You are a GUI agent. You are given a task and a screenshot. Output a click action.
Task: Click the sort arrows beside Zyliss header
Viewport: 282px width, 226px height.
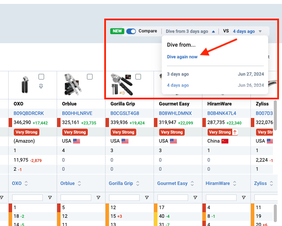[x=271, y=183]
